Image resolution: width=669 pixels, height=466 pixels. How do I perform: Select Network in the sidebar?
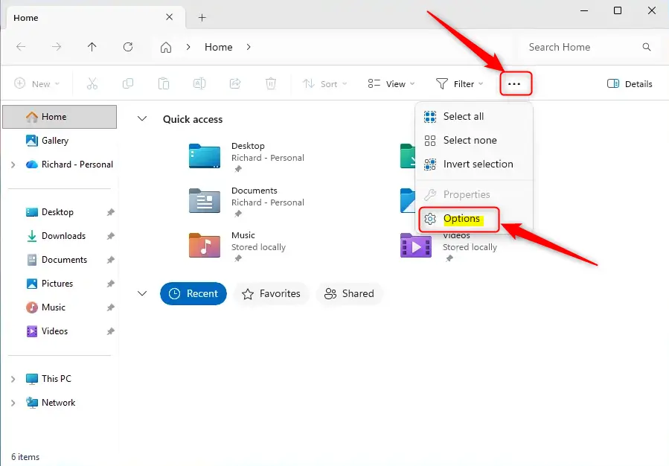click(51, 403)
